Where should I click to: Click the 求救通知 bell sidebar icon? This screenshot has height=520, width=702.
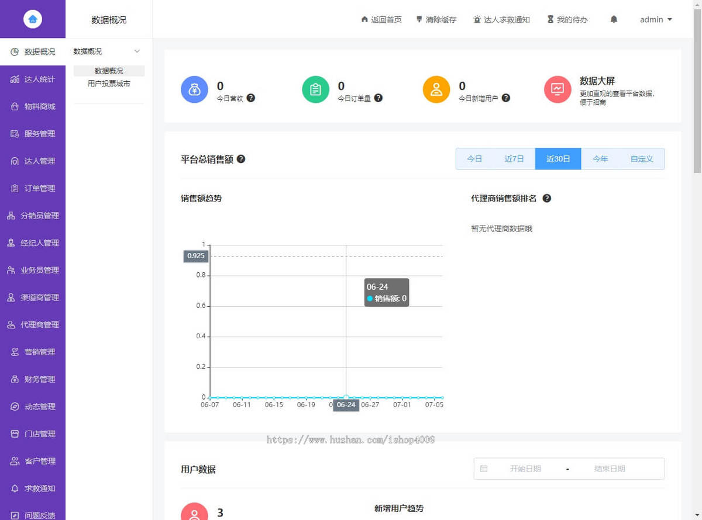(x=15, y=488)
